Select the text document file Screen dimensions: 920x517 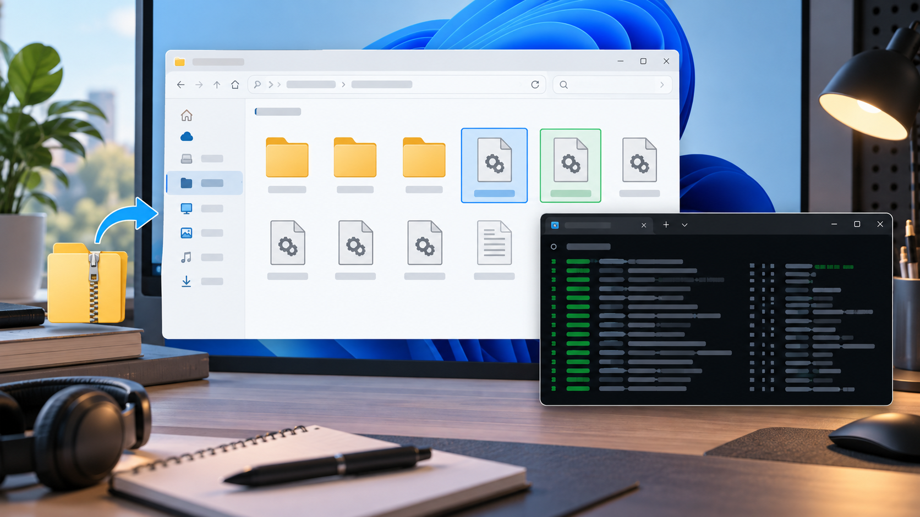point(494,250)
